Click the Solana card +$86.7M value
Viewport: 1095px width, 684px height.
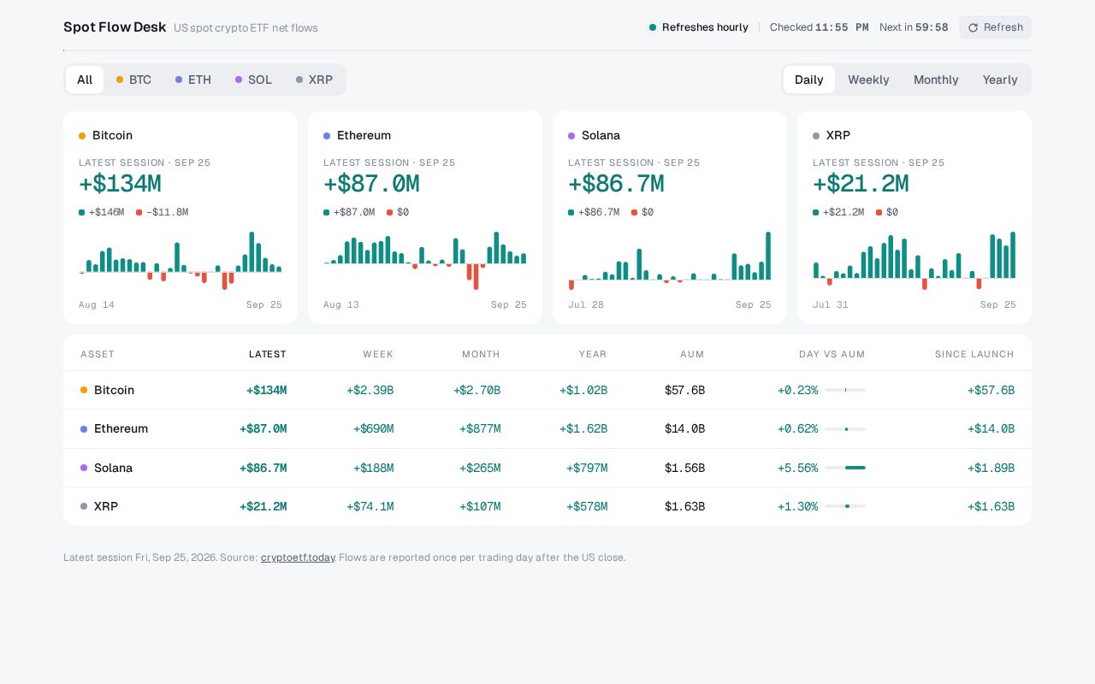[x=616, y=184]
